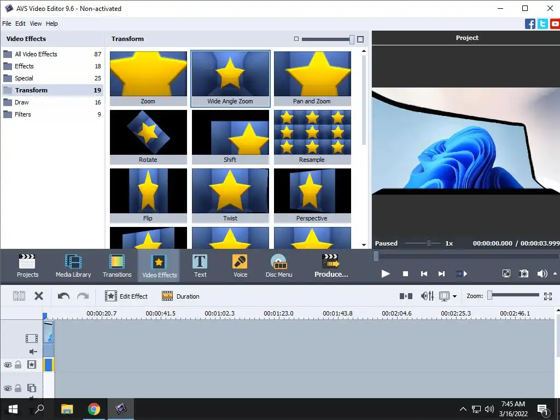Image resolution: width=560 pixels, height=420 pixels.
Task: Play the project preview
Action: tap(386, 273)
